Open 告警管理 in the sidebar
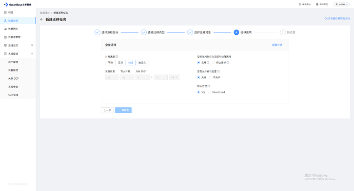Image resolution: width=354 pixels, height=191 pixels. [x=13, y=70]
